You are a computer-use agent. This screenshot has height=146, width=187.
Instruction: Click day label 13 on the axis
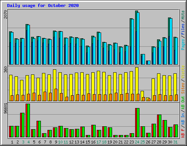pyautogui.click(x=77, y=142)
